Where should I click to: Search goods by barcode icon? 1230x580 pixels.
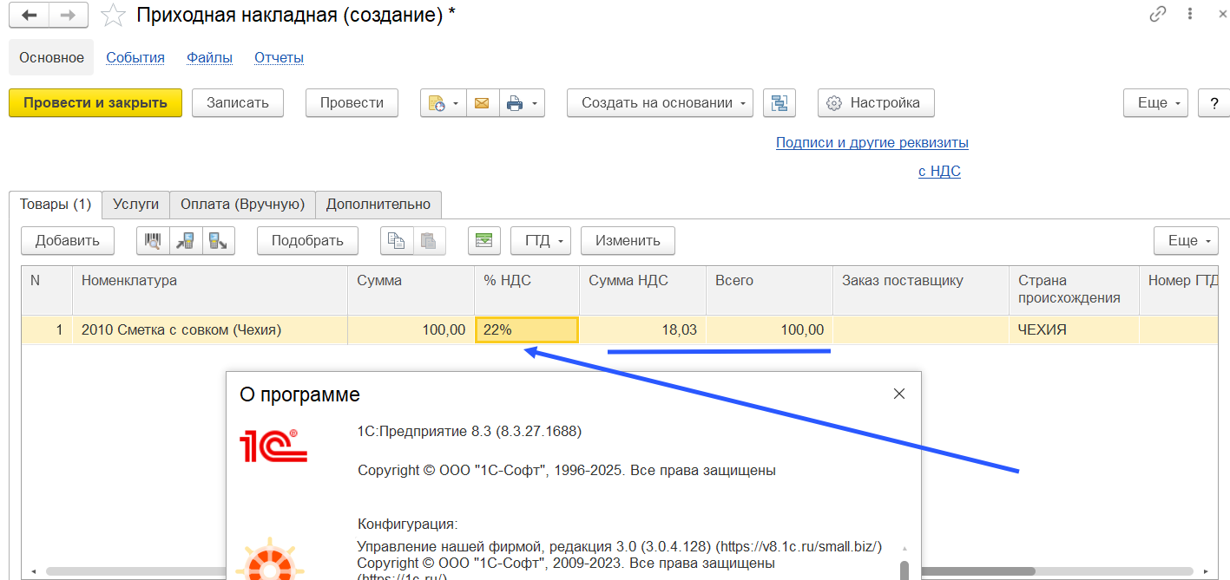click(x=153, y=241)
